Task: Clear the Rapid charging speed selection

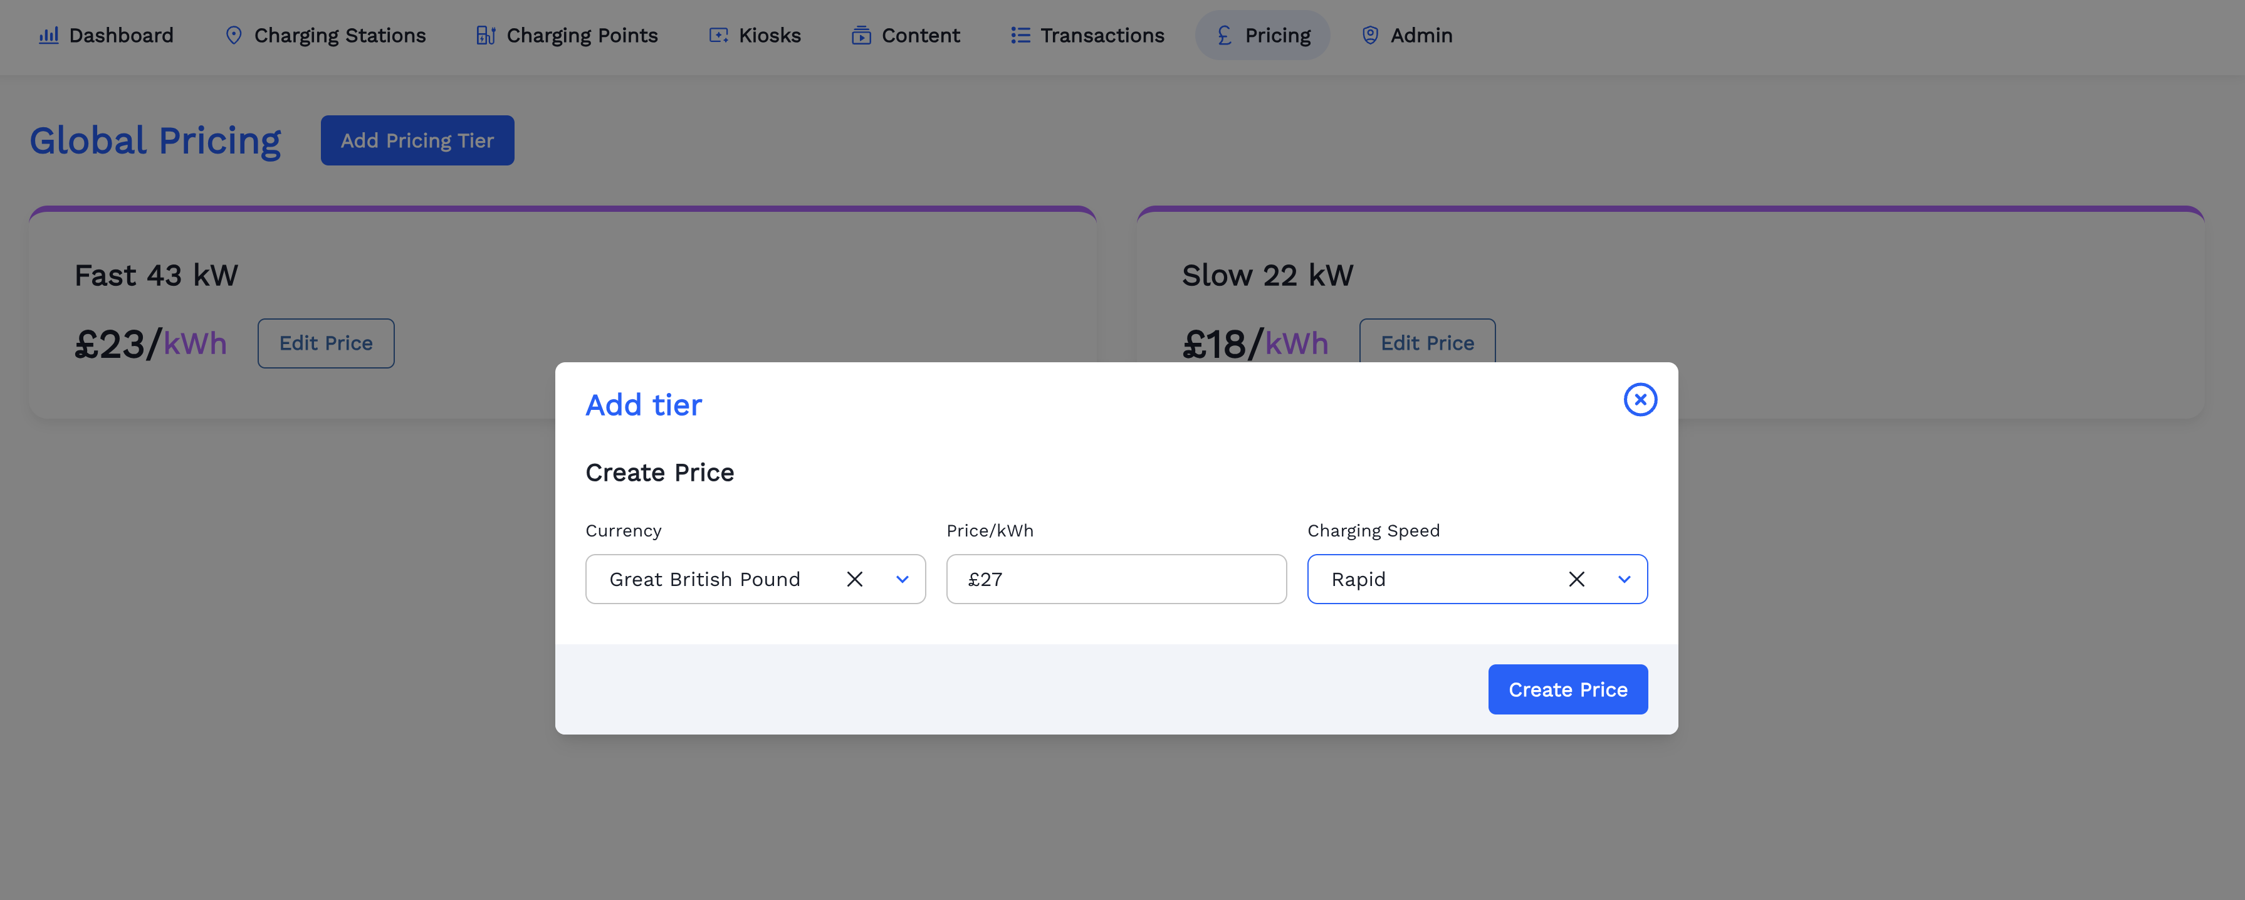Action: point(1576,578)
